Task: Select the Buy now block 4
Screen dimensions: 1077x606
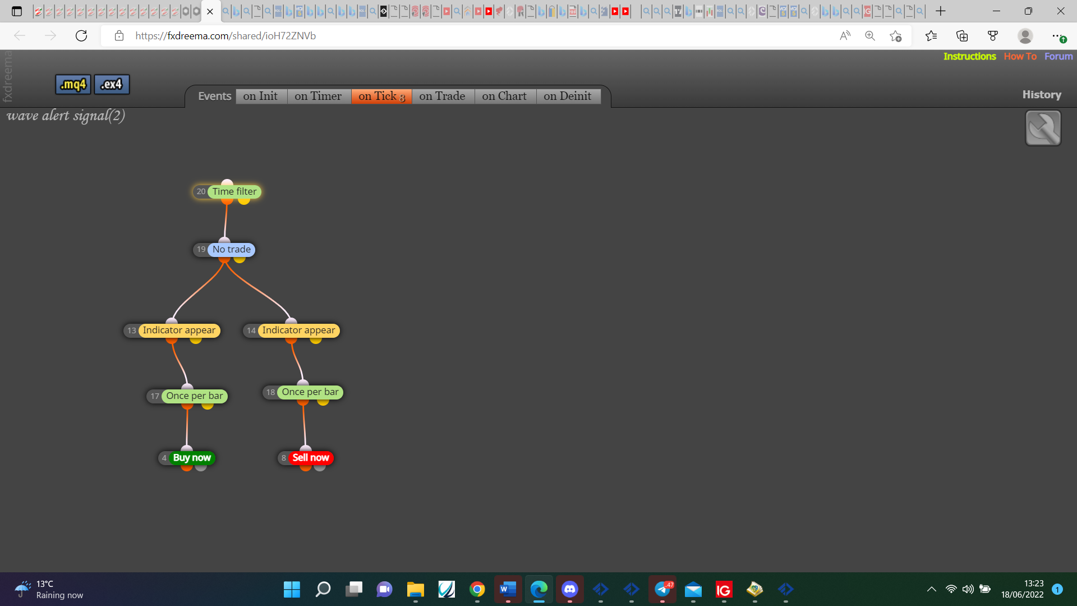Action: pos(187,458)
